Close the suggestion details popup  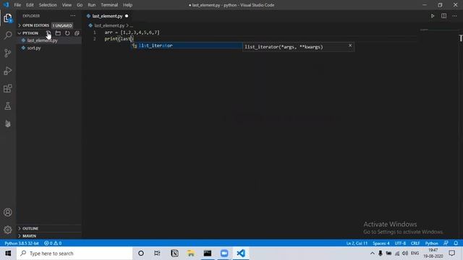click(x=350, y=45)
